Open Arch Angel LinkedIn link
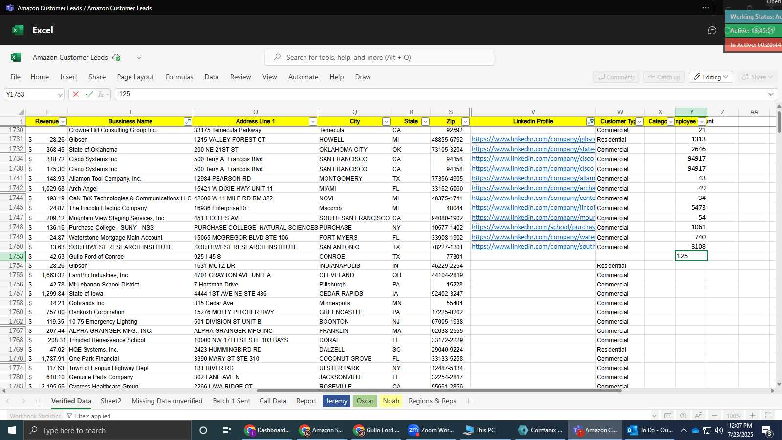 [533, 188]
